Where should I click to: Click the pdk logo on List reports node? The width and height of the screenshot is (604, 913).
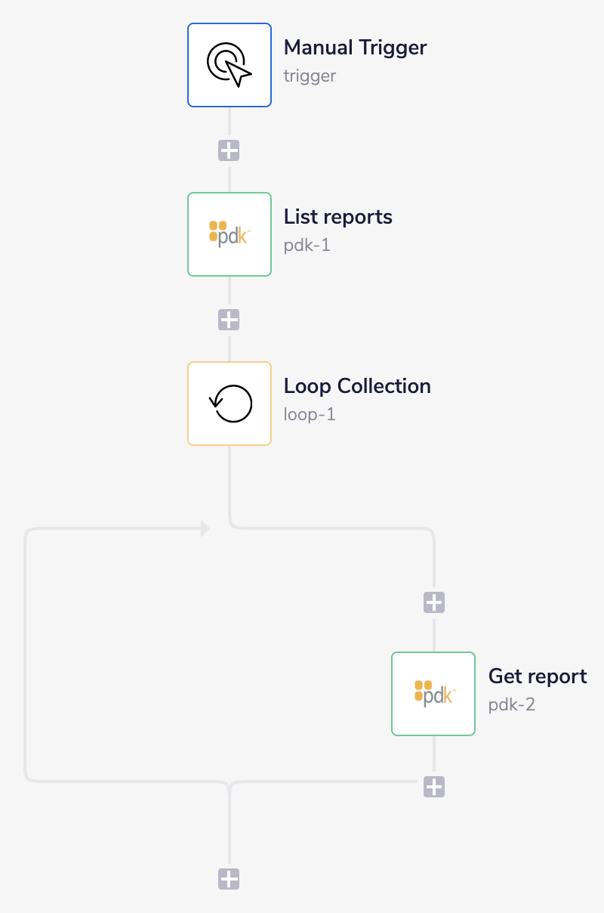click(229, 234)
